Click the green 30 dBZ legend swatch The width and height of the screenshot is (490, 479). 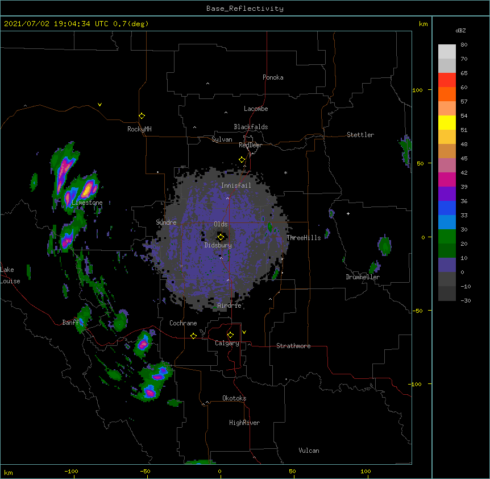447,237
